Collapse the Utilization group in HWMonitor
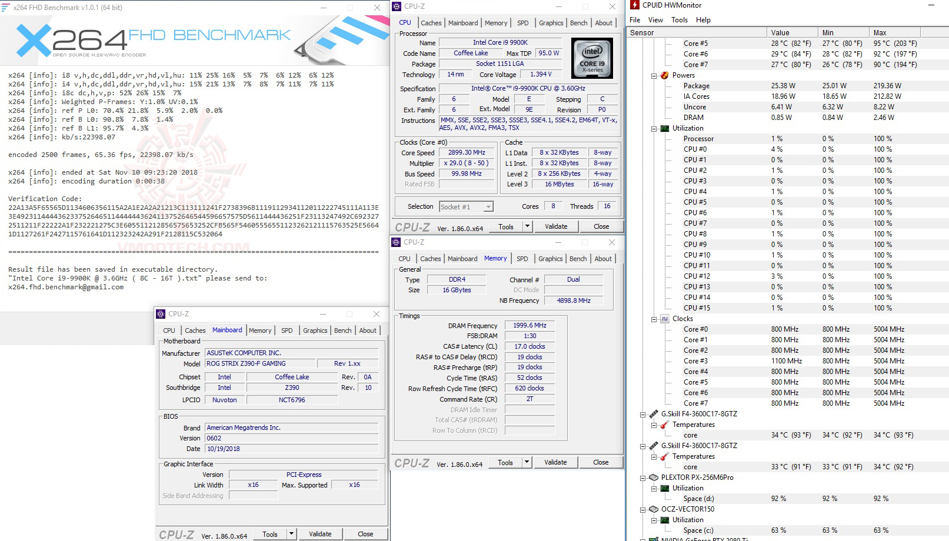Screen dimensions: 949x541 (653, 128)
